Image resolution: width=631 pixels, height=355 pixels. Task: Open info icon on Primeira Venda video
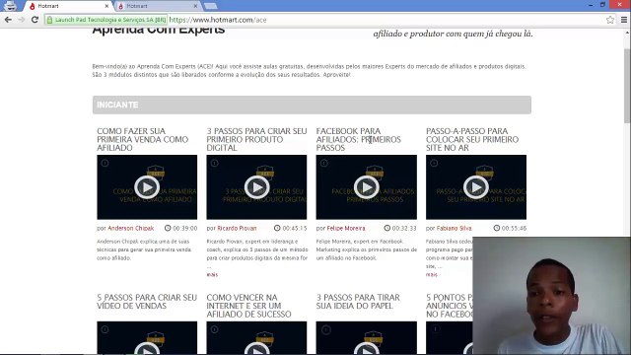(x=105, y=163)
